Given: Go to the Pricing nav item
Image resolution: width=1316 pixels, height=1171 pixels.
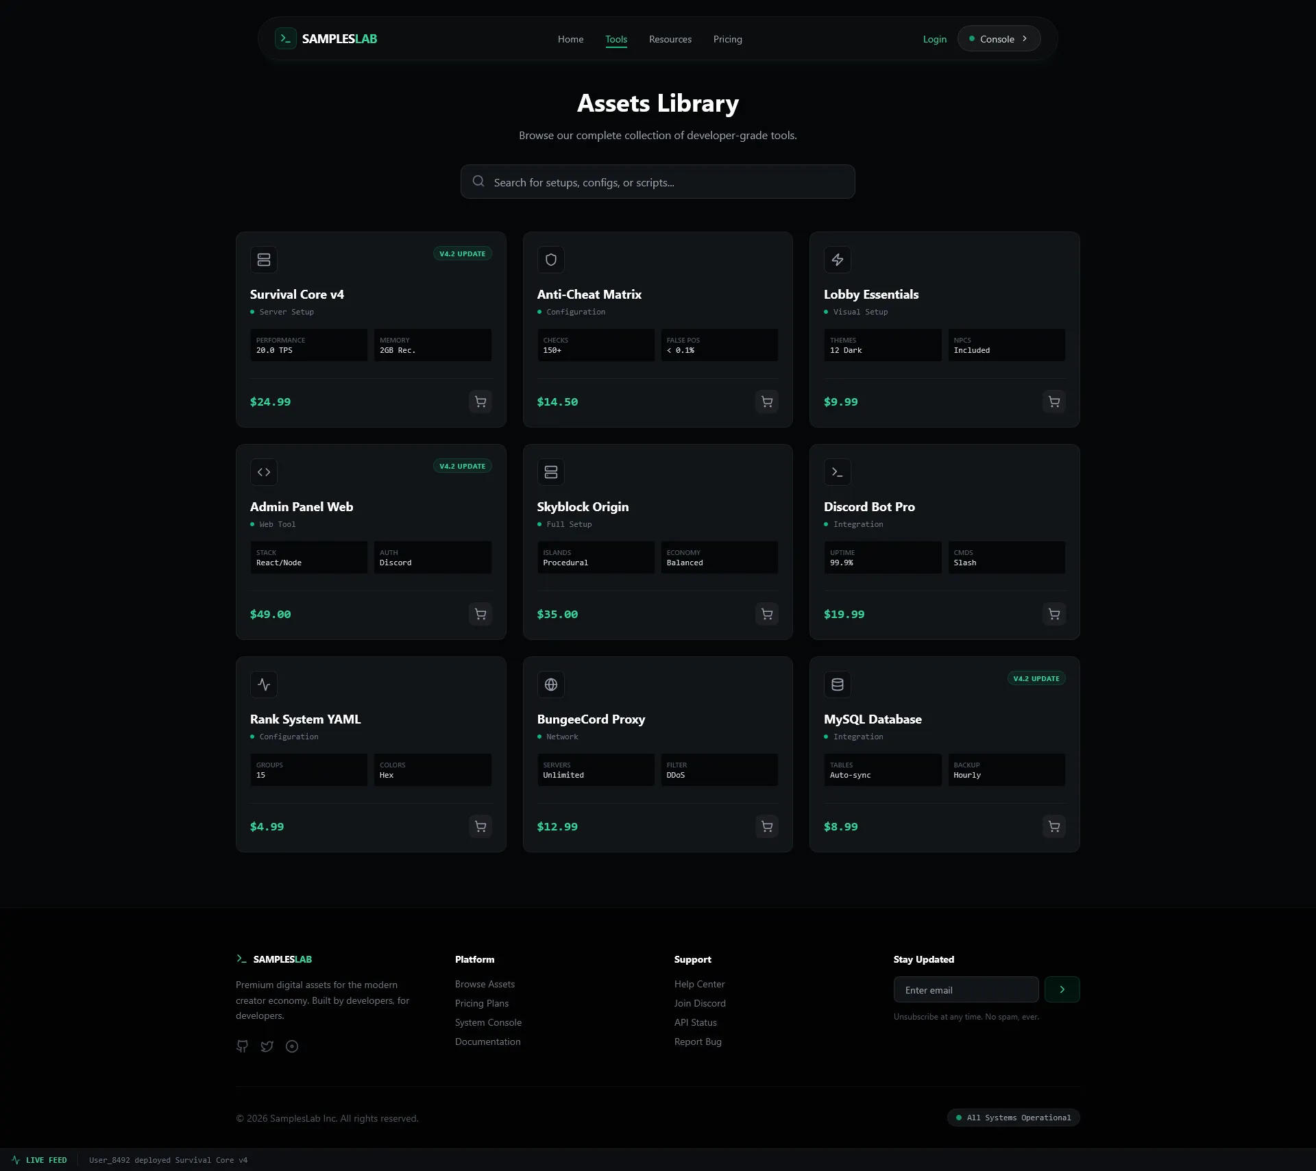Looking at the screenshot, I should coord(727,39).
